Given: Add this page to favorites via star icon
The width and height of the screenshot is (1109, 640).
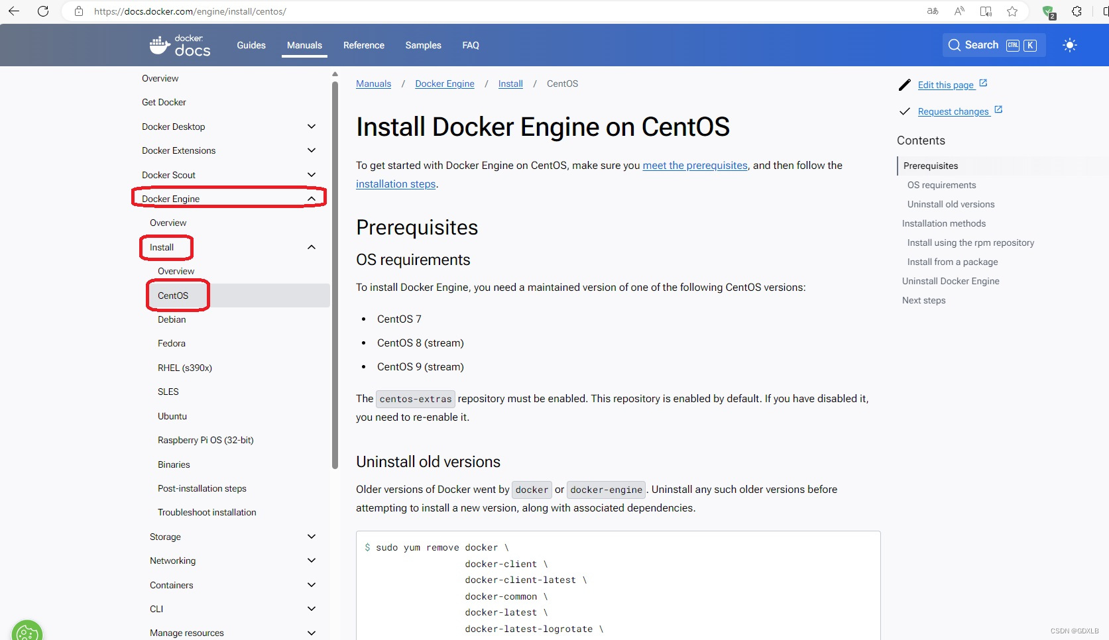Looking at the screenshot, I should (1012, 11).
